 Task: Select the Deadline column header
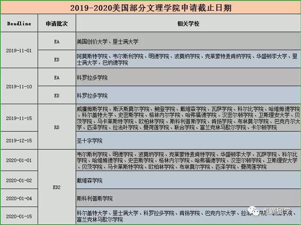[19, 24]
